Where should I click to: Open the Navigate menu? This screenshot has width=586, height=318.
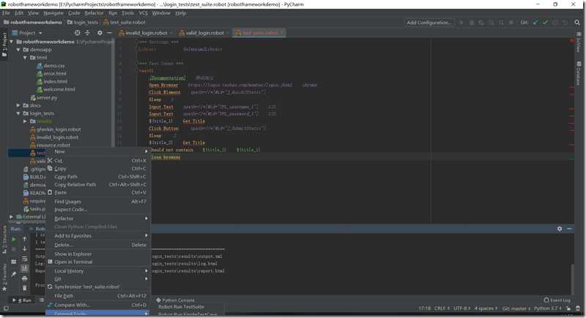53,13
